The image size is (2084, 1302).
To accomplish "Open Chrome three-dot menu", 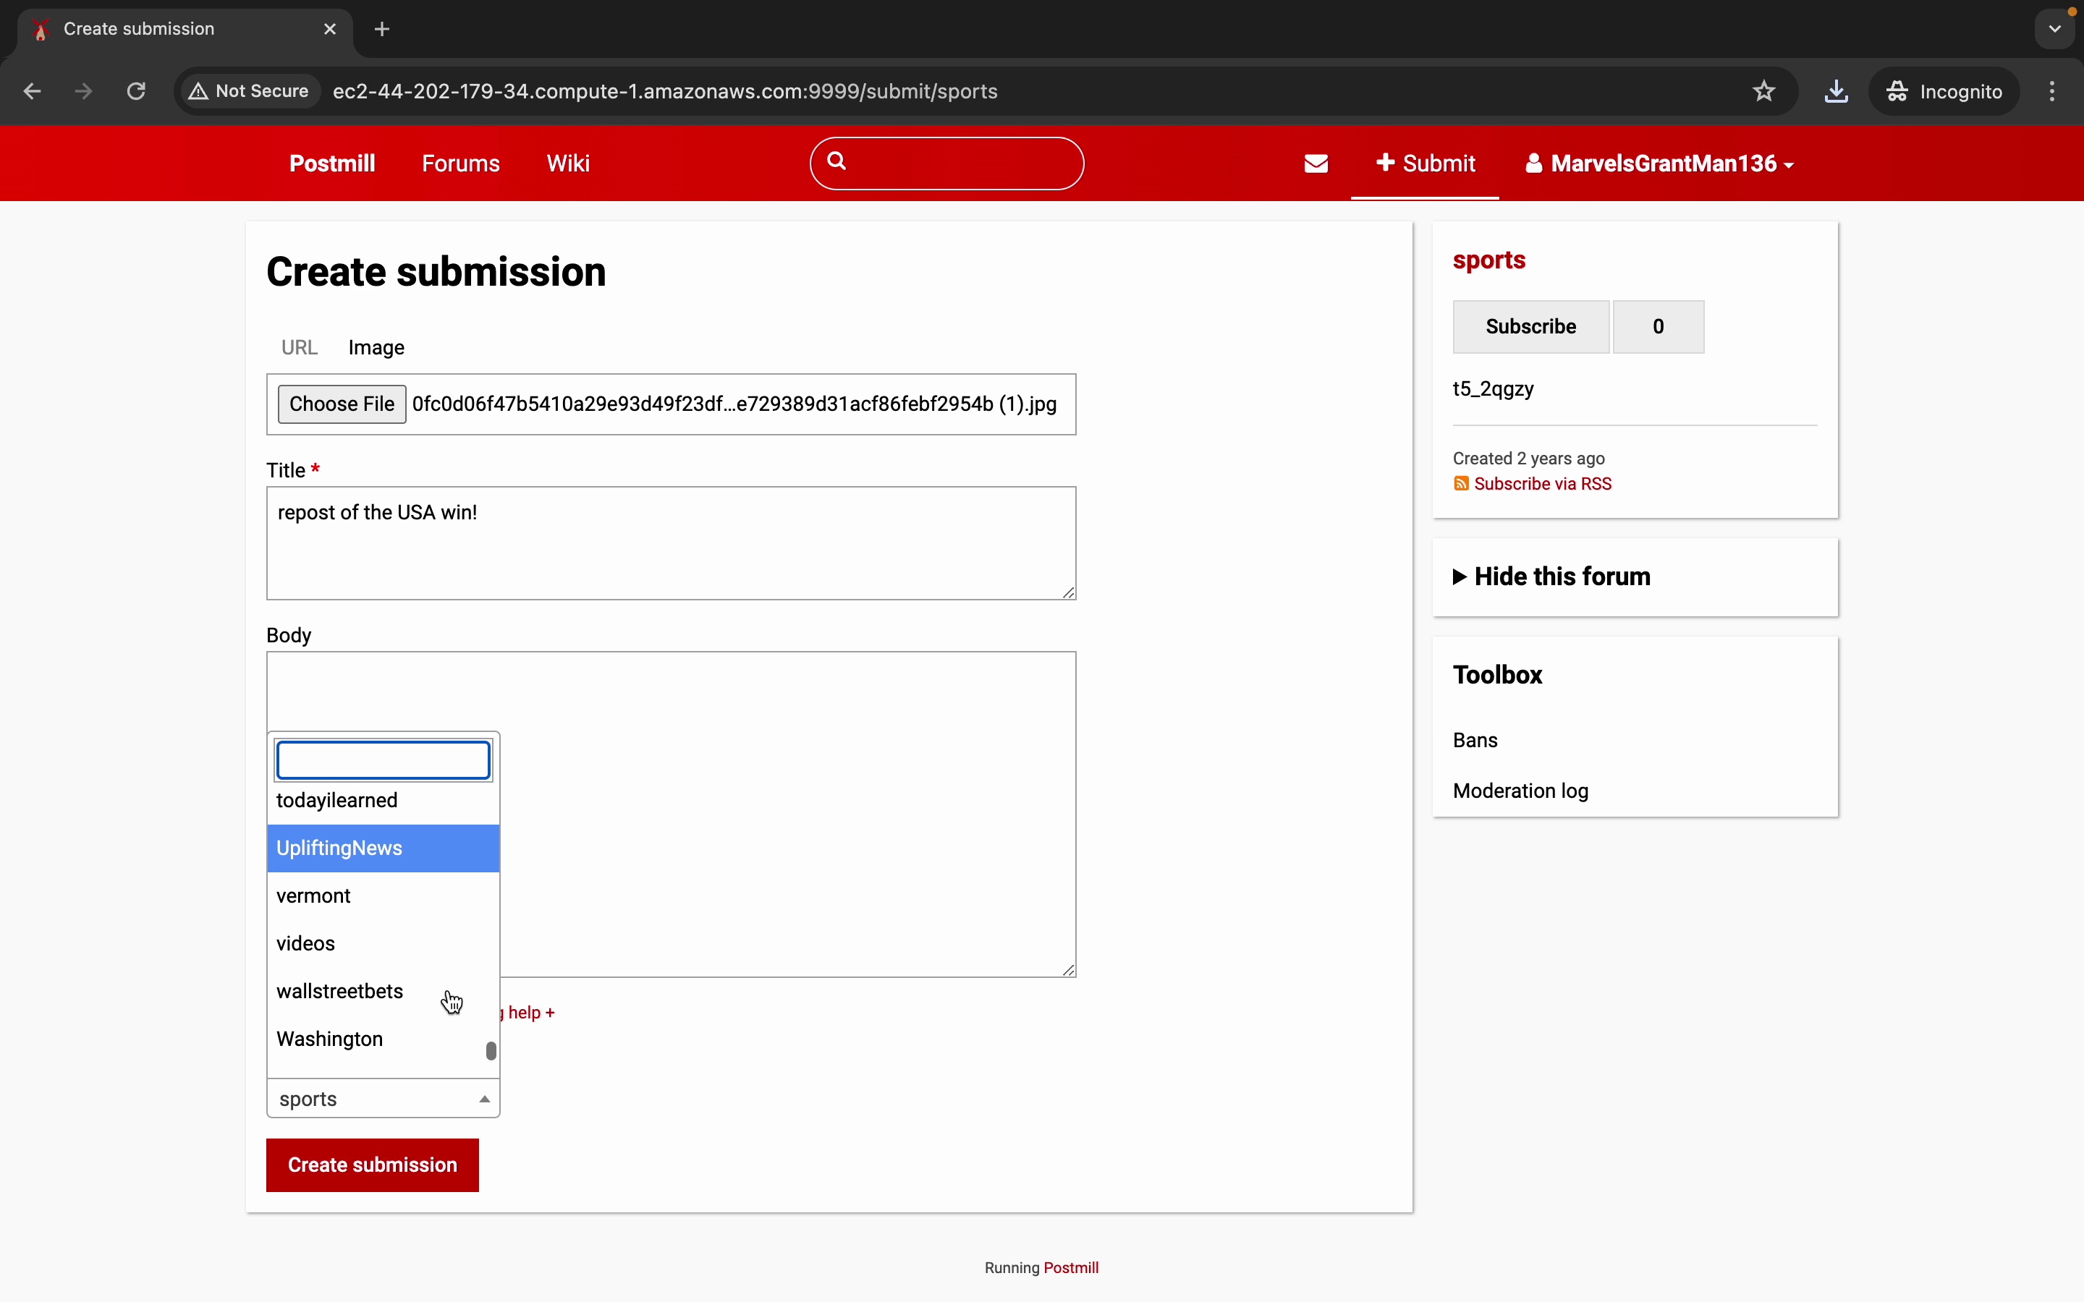I will [x=2052, y=91].
